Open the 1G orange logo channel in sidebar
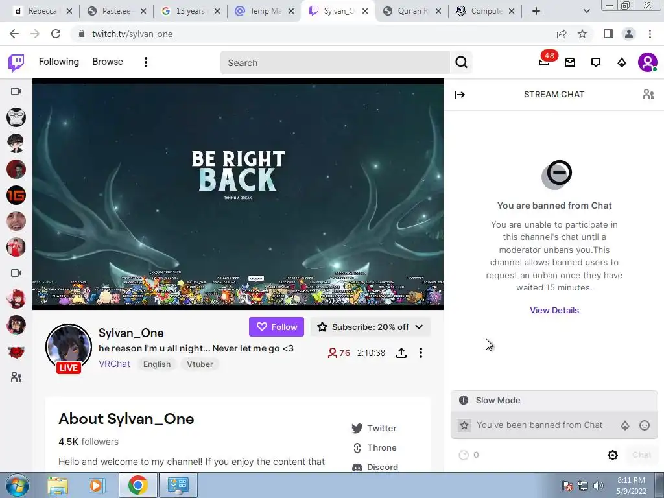The width and height of the screenshot is (664, 498). [x=16, y=195]
